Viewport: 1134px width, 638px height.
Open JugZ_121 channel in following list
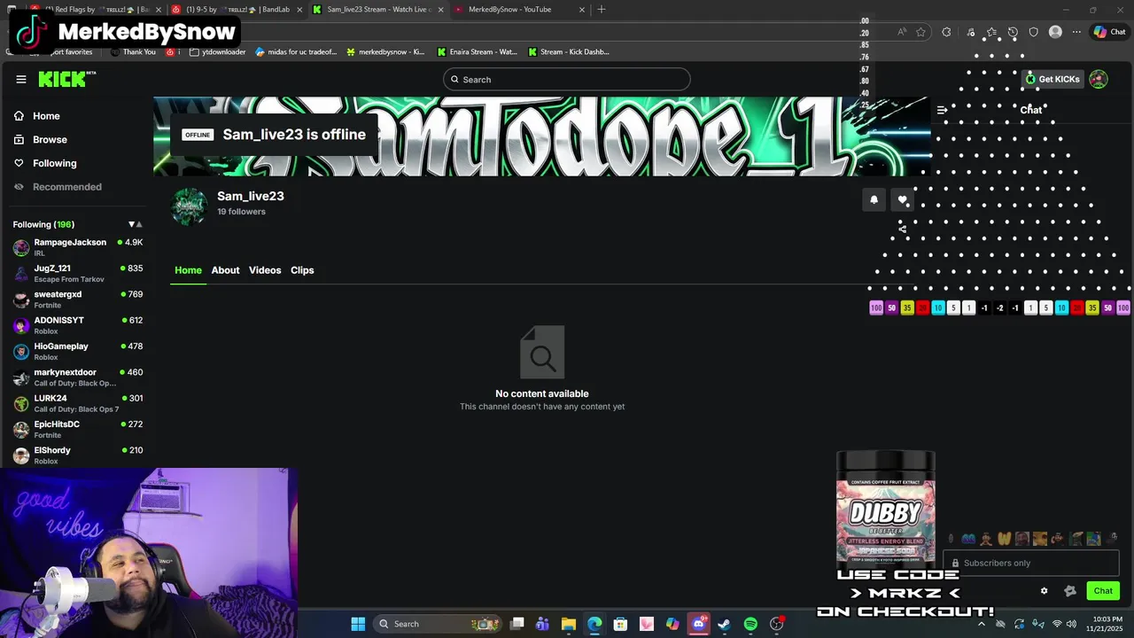tap(78, 273)
